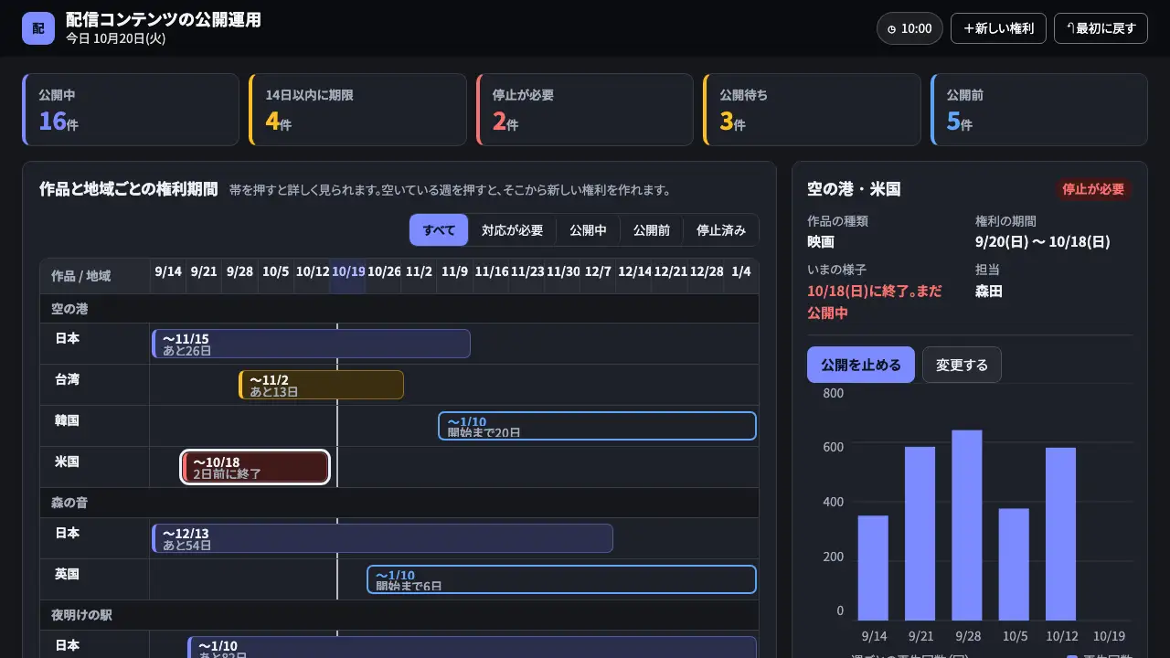
Task: Click the 10/12 bar in the chart
Action: pyautogui.click(x=1060, y=535)
